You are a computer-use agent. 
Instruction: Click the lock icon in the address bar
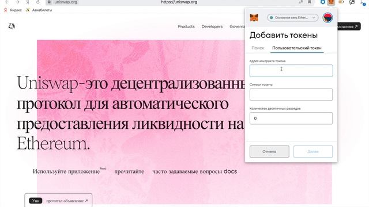[x=49, y=2]
